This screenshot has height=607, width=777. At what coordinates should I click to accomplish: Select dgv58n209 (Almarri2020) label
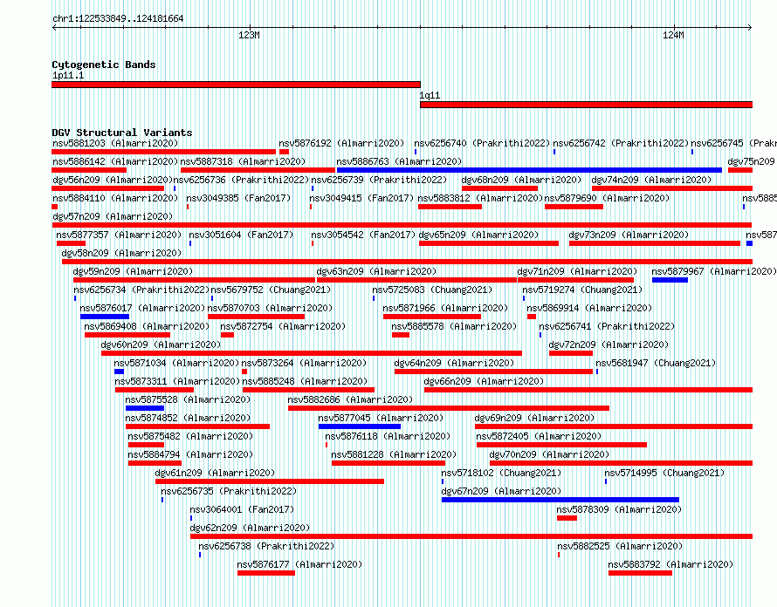(121, 253)
